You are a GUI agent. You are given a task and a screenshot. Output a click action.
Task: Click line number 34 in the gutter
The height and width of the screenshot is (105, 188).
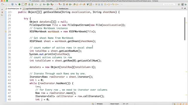click(x=9, y=51)
